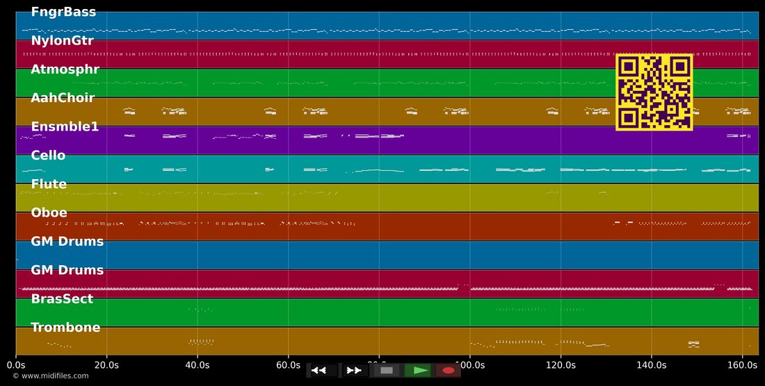The image size is (765, 386).
Task: Click the 60.0s time axis label
Action: [289, 364]
